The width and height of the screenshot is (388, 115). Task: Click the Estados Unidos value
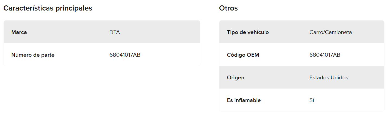(328, 78)
